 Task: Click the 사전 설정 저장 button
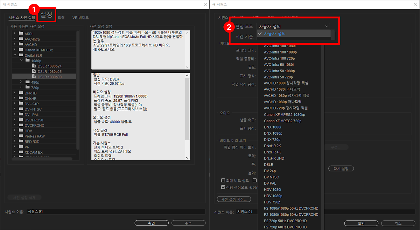[234, 199]
